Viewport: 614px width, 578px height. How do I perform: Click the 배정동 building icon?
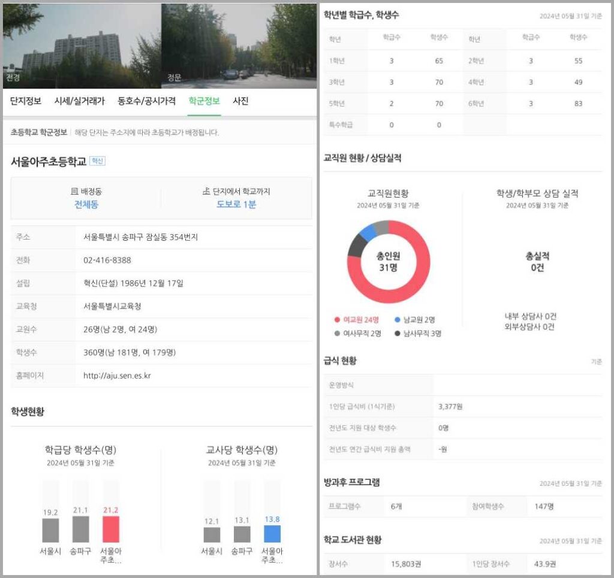[74, 191]
